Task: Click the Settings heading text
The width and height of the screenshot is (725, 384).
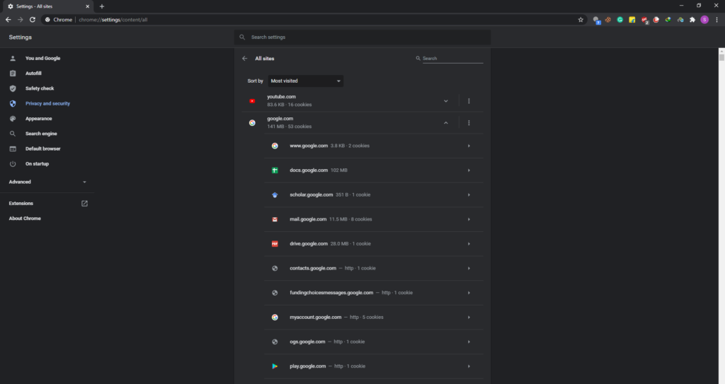Action: pyautogui.click(x=21, y=37)
